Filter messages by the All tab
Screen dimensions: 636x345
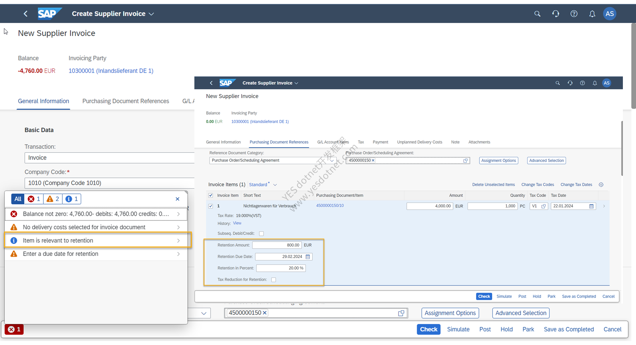[x=18, y=199]
